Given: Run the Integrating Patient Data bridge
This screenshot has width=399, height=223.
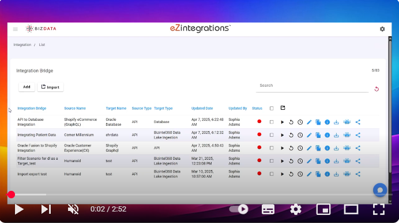Looking at the screenshot, I should [282, 135].
